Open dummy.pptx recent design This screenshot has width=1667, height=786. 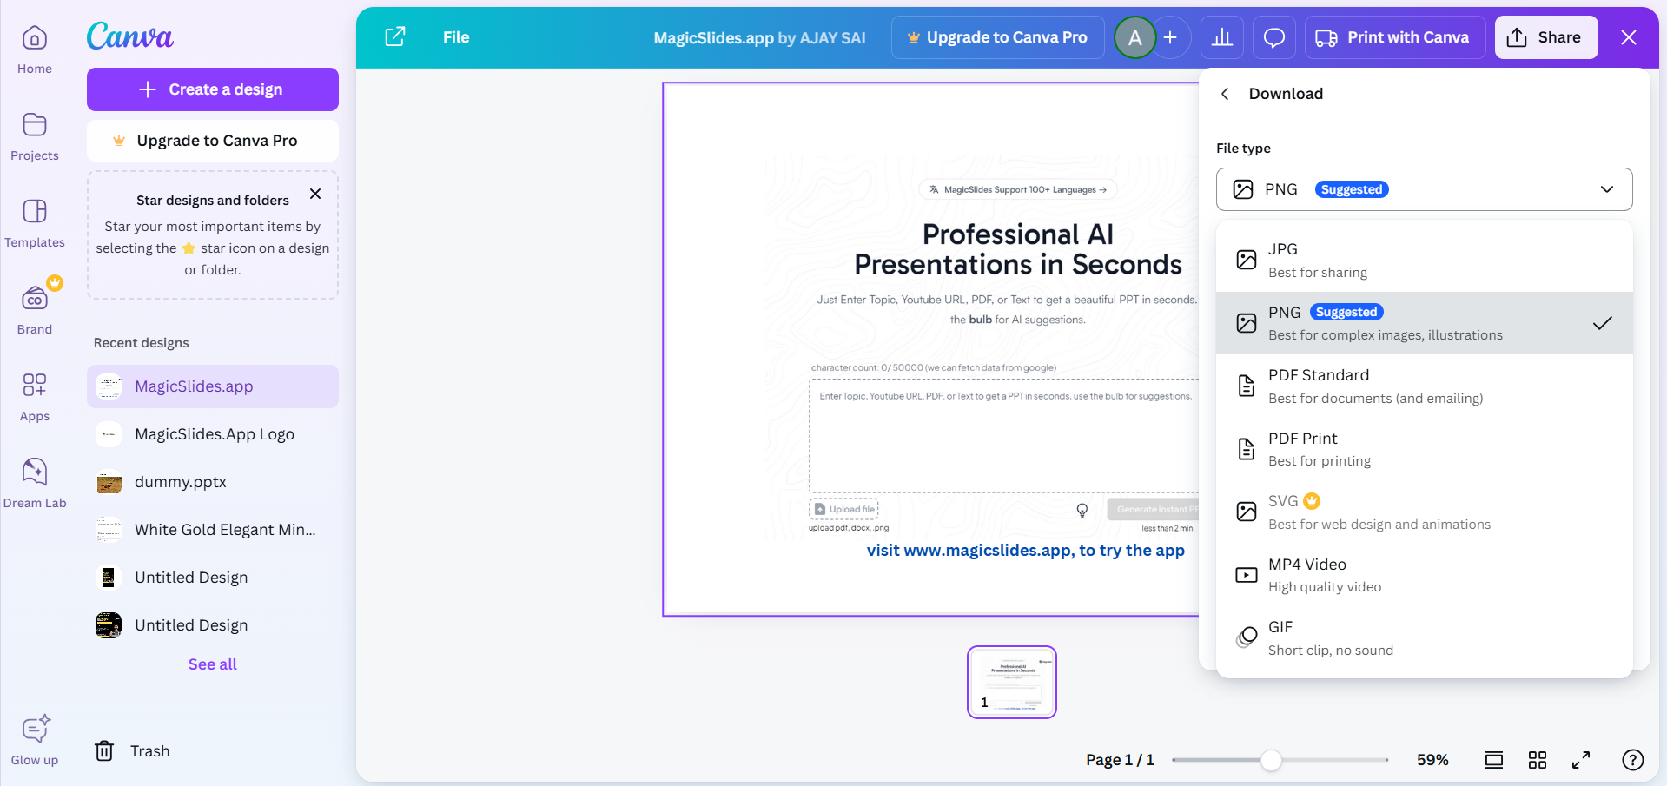click(x=213, y=482)
